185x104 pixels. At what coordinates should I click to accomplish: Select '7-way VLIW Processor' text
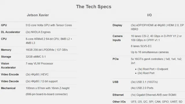click(x=39, y=64)
